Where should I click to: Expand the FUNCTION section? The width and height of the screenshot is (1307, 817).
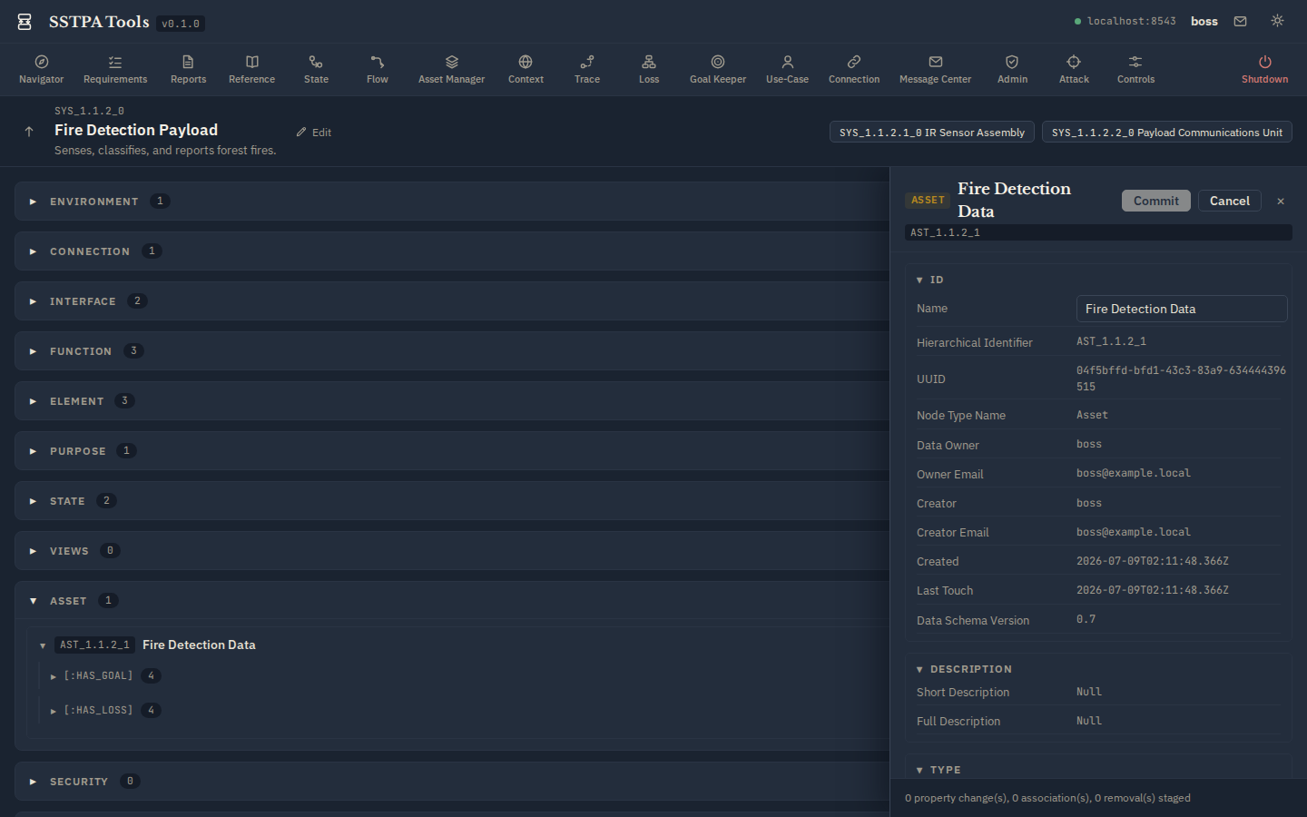click(452, 351)
